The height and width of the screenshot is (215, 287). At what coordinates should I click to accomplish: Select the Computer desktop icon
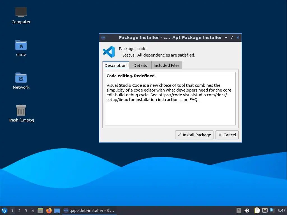[x=21, y=15]
